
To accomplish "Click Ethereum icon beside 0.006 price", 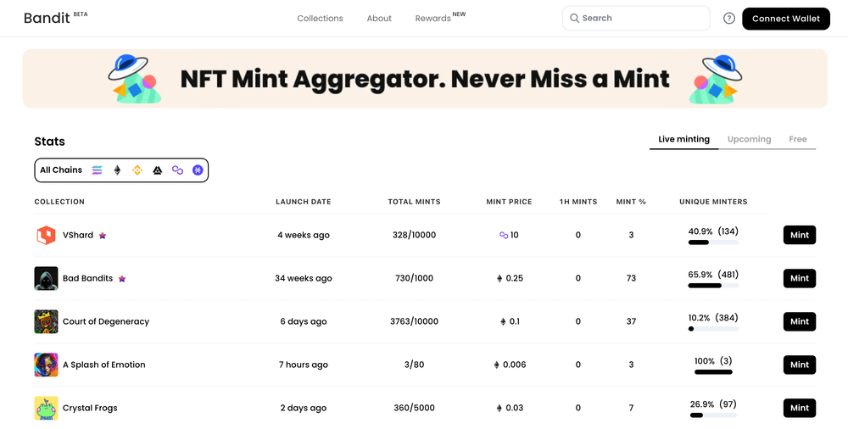I will (496, 365).
